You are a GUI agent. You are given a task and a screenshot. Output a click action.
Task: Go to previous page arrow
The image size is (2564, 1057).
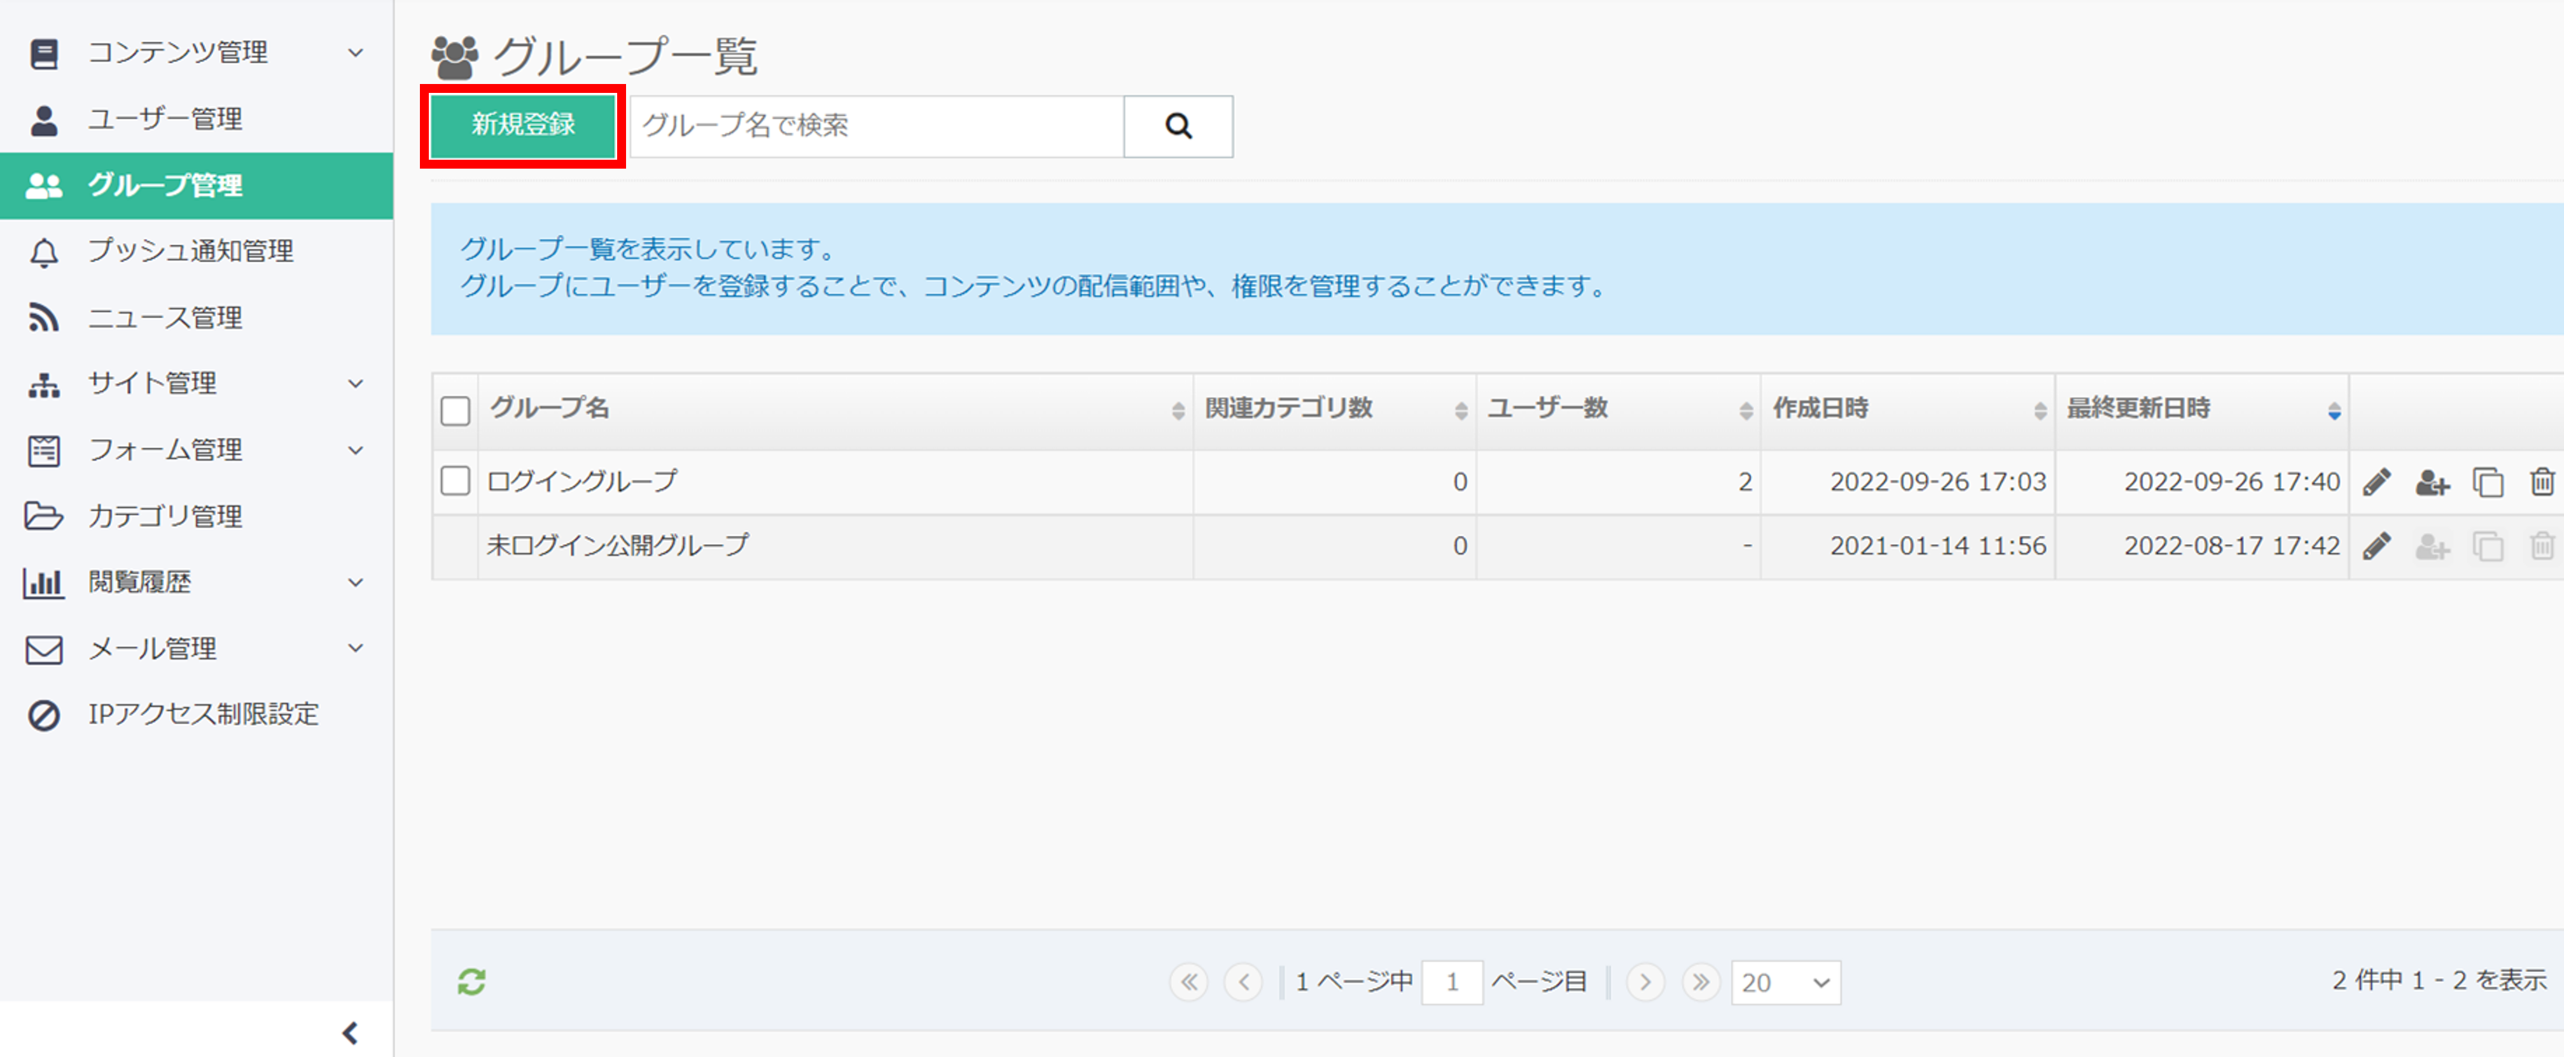coord(1243,983)
